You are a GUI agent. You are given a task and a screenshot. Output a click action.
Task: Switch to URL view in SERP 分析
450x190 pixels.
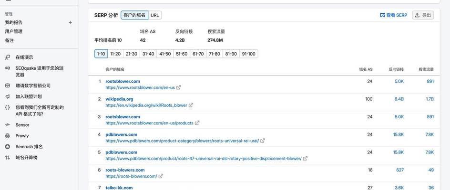click(x=154, y=15)
